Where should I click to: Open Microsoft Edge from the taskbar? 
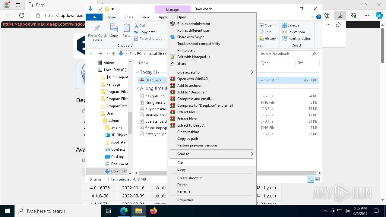tap(124, 211)
